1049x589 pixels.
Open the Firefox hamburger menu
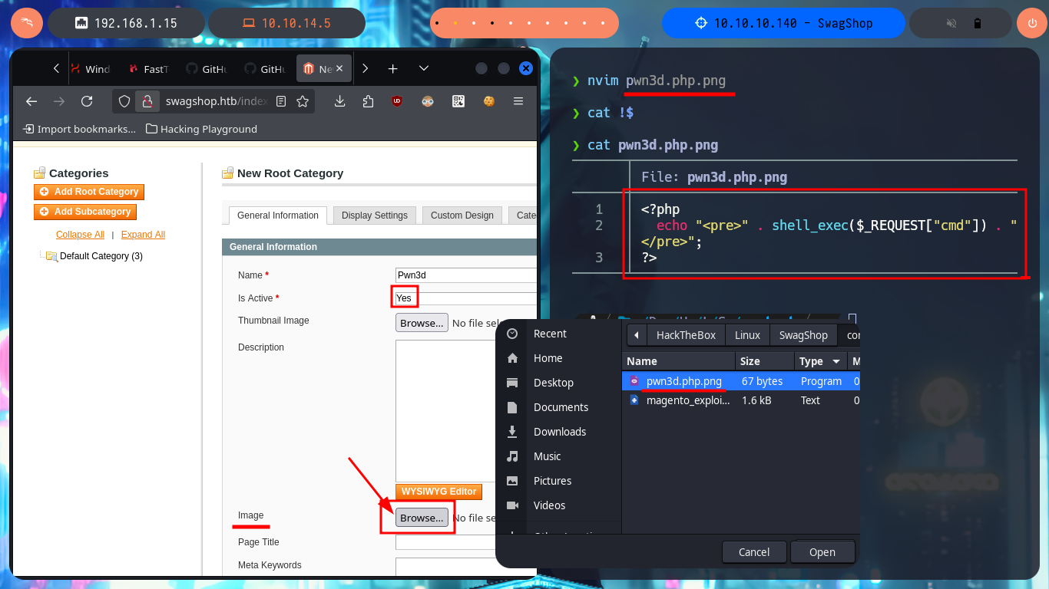point(518,101)
